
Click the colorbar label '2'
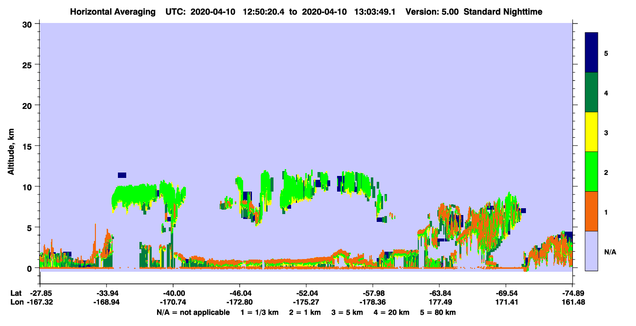click(x=606, y=172)
